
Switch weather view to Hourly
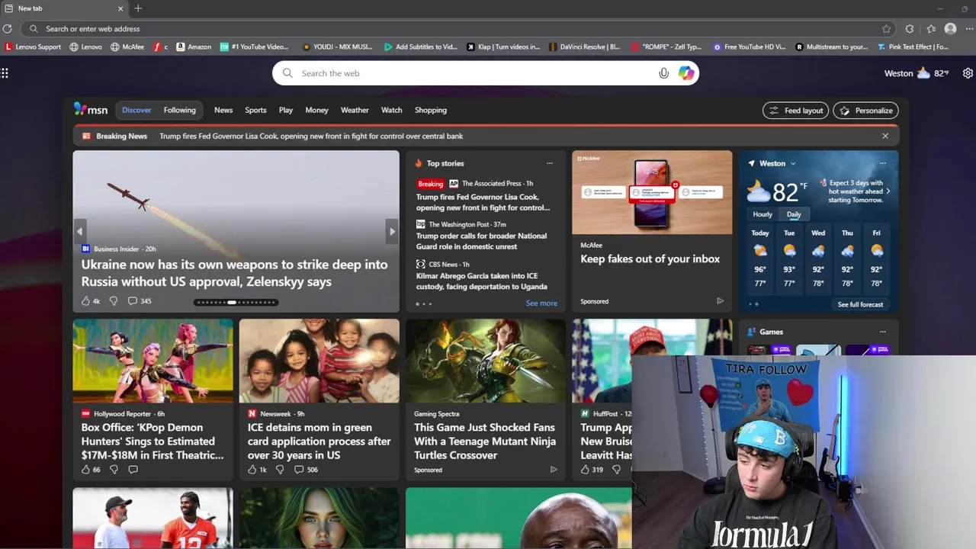point(762,214)
